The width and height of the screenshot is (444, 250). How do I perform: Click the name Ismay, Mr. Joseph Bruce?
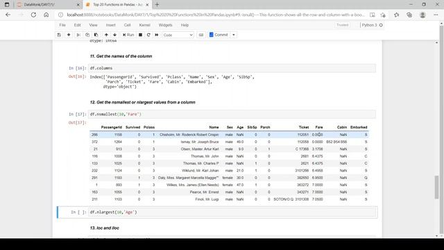[200, 142]
